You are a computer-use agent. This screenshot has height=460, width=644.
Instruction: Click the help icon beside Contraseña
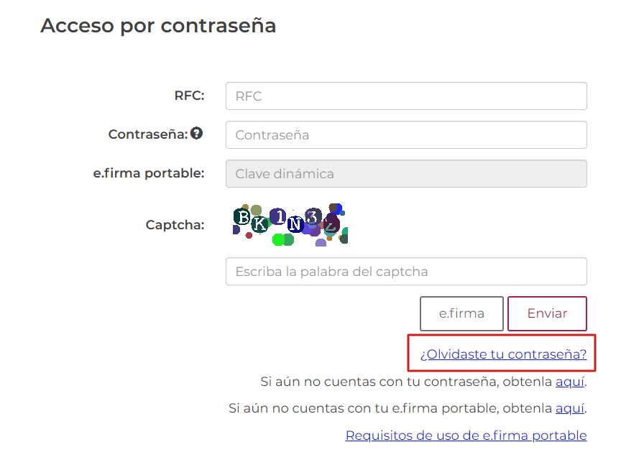tap(196, 134)
